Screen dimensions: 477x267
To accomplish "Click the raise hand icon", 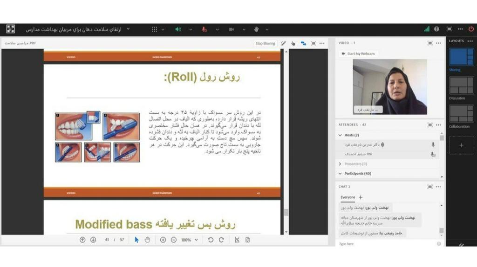I will [x=256, y=29].
